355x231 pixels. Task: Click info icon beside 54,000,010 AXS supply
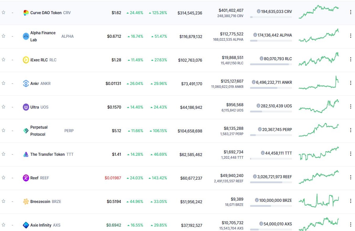(261, 224)
